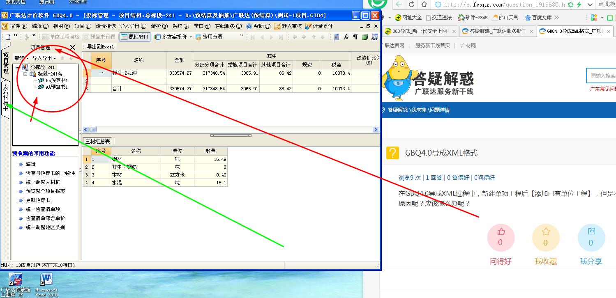Click the 我收藏 star button
The image size is (616, 298).
pyautogui.click(x=546, y=238)
